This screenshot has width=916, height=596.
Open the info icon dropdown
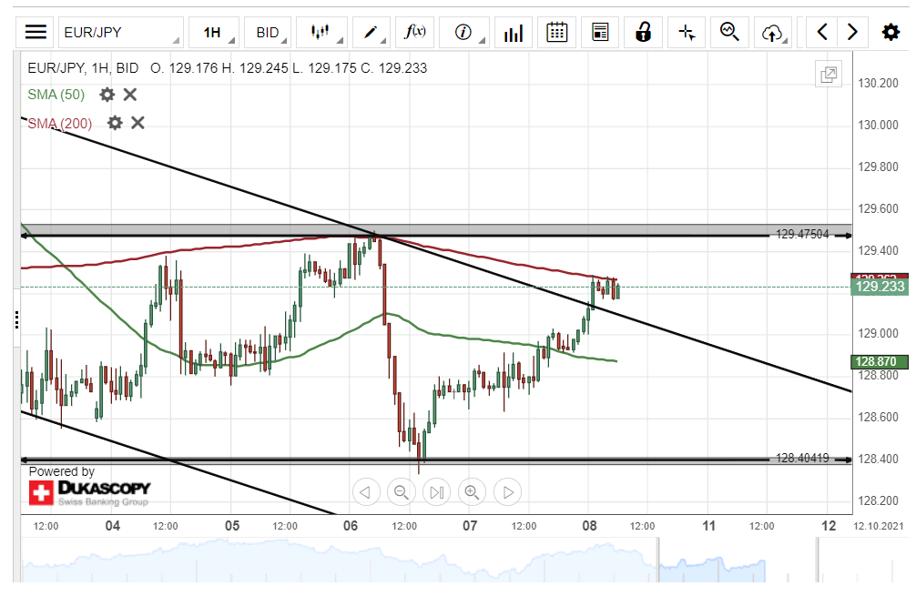(x=463, y=32)
